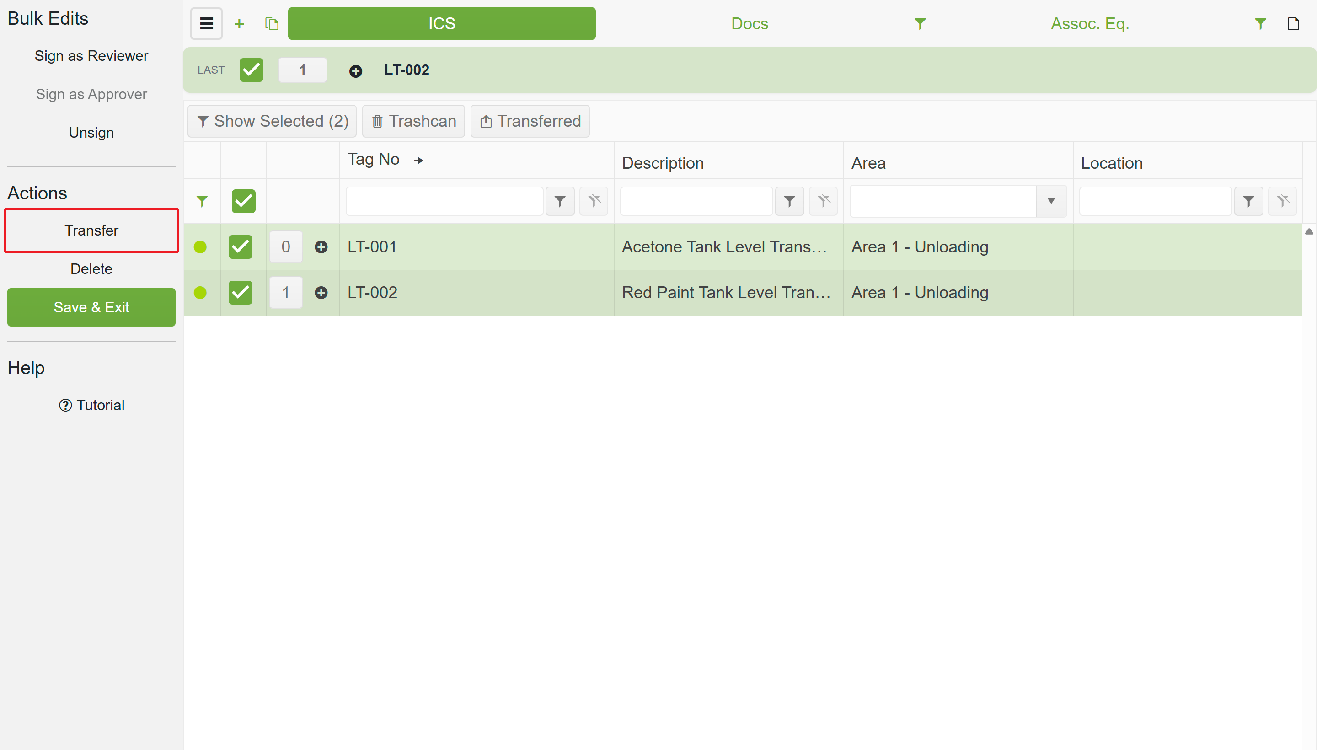The height and width of the screenshot is (750, 1317).
Task: Click Show Selected (2) button
Action: coord(272,121)
